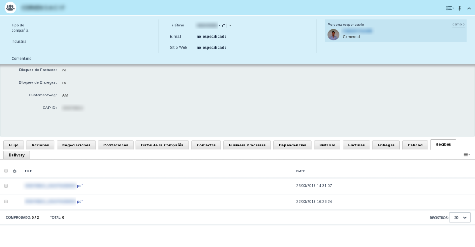Toggle the select-all checkbox in table header
This screenshot has width=475, height=247.
click(6, 171)
